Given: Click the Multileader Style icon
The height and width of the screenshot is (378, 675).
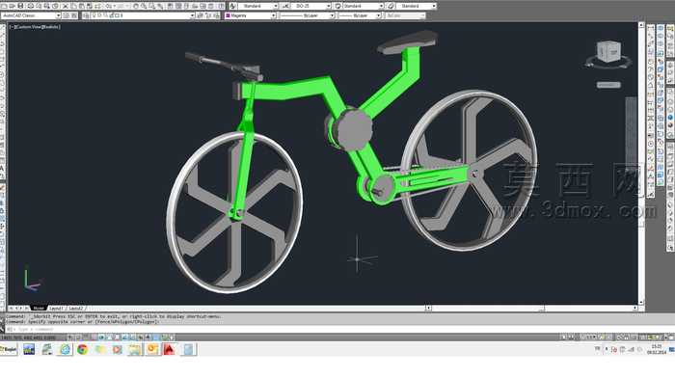Looking at the screenshot, I should pos(391,6).
